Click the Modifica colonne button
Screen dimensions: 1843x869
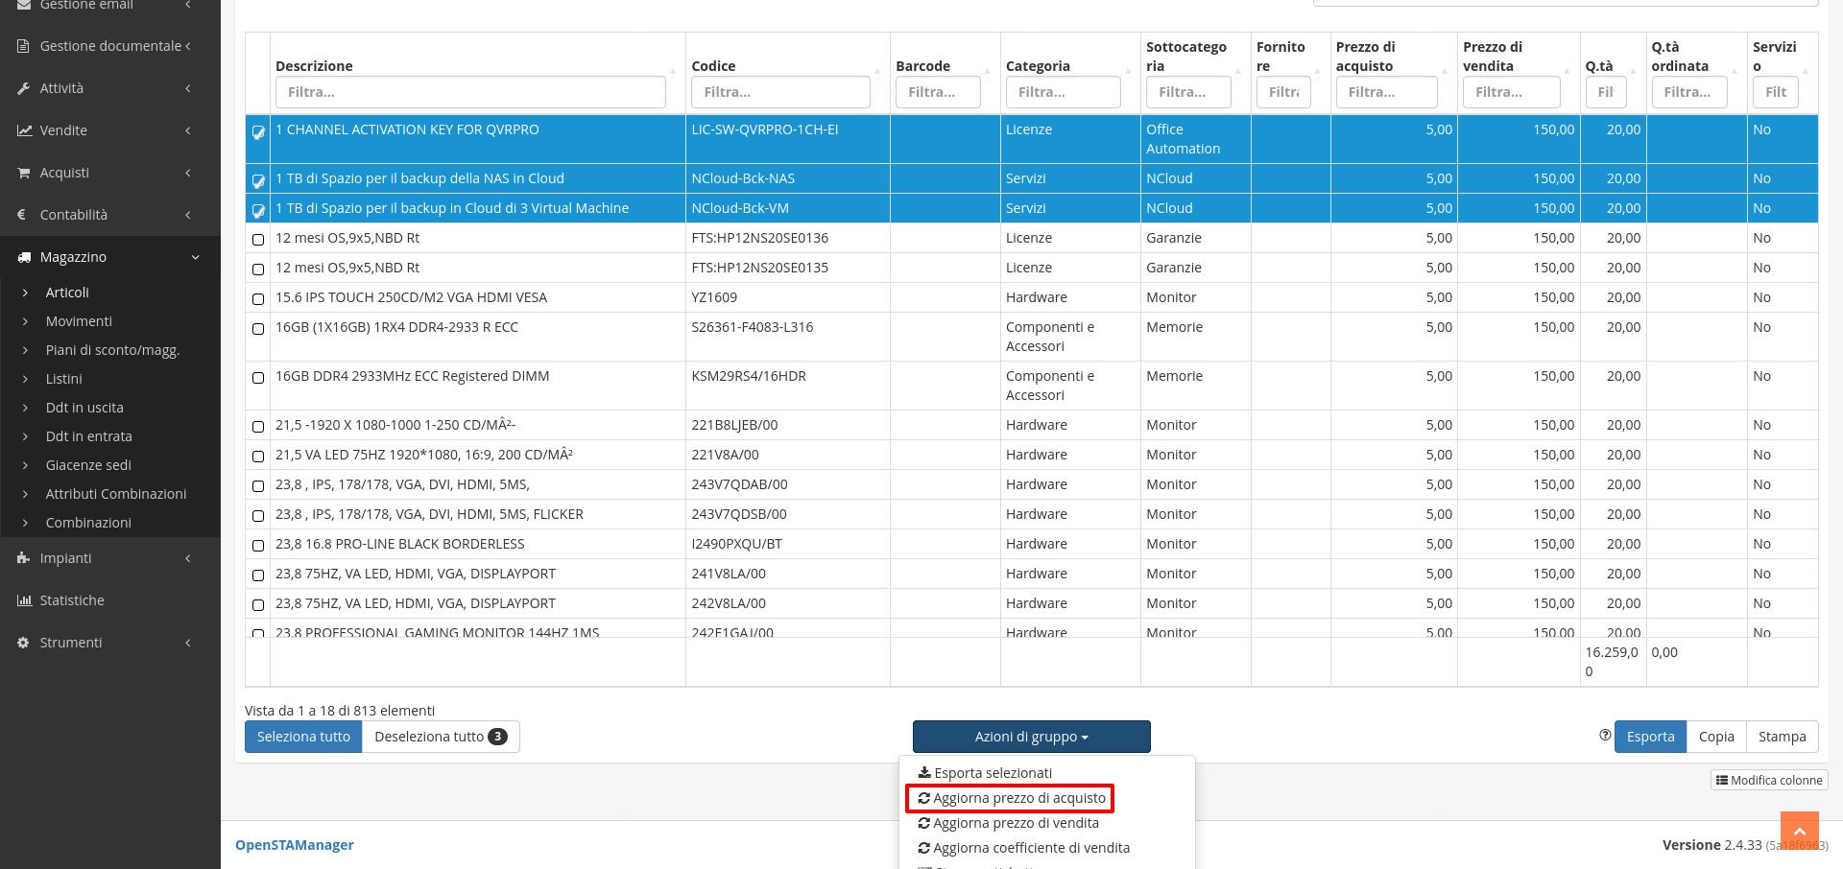(1769, 780)
